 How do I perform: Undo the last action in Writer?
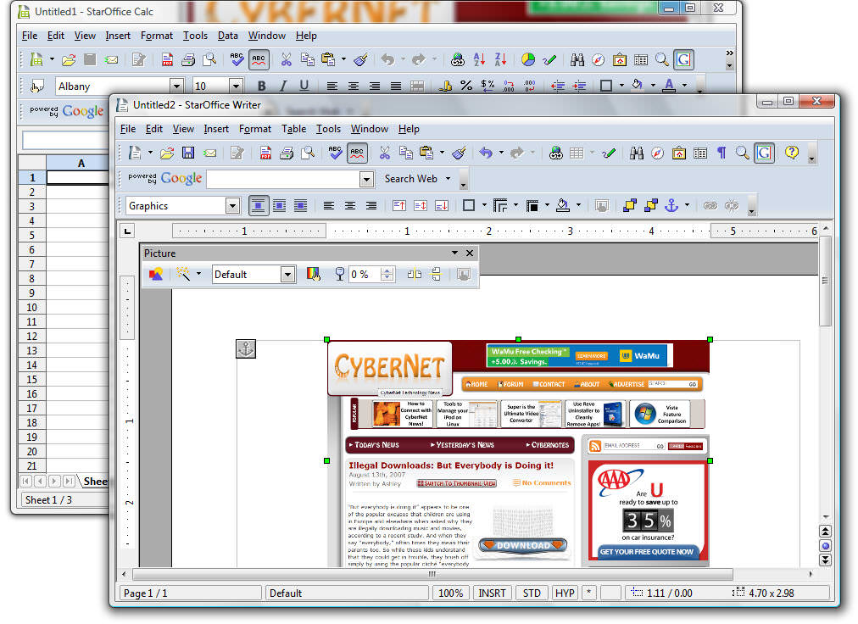pyautogui.click(x=486, y=153)
